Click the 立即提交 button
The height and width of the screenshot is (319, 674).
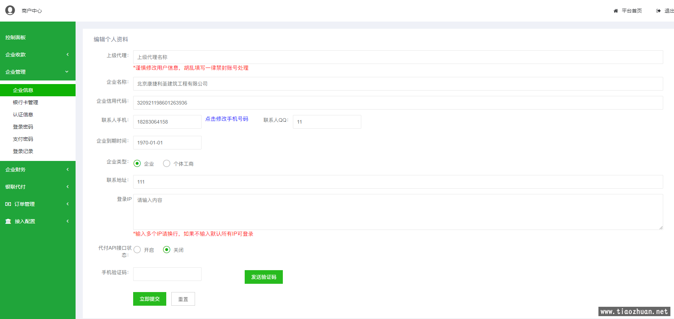coord(150,299)
